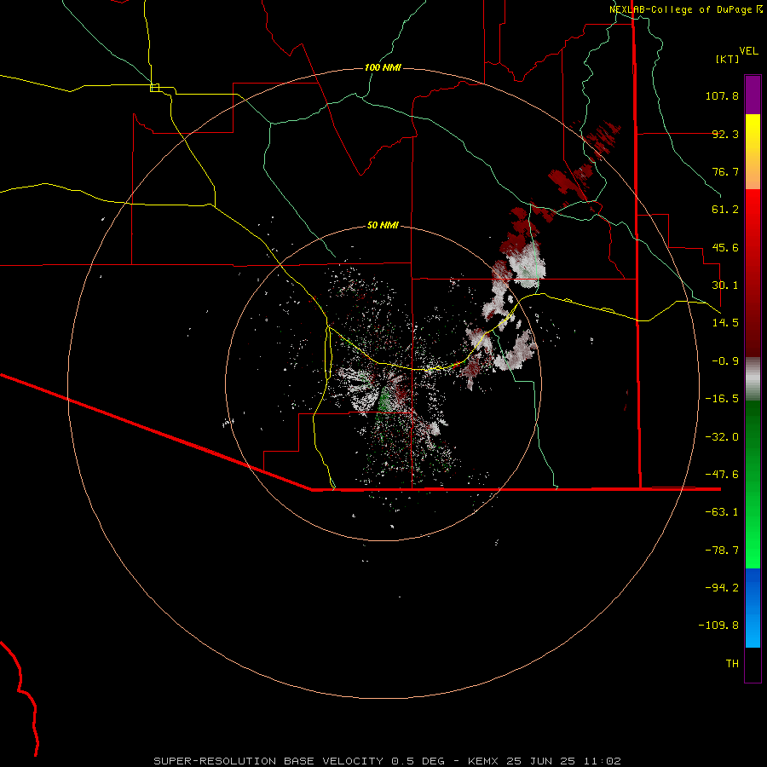Click the Super-Resolution Base Velocity caption text
This screenshot has height=767, width=767.
click(388, 761)
